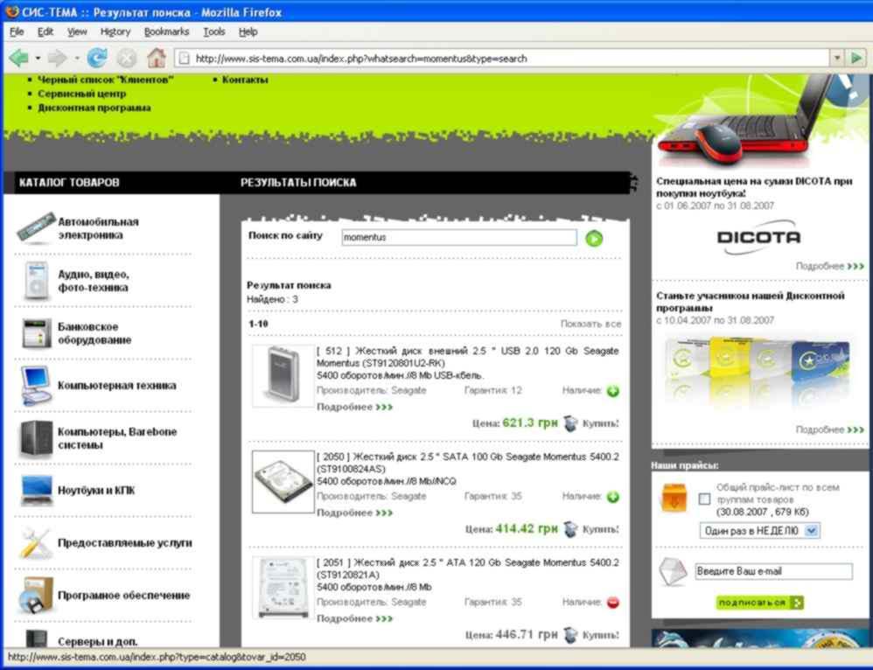Click the green search go button
The image size is (873, 670).
click(x=594, y=238)
